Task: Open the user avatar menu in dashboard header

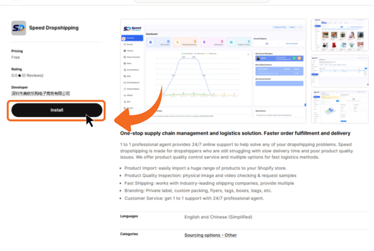Action: pyautogui.click(x=301, y=27)
